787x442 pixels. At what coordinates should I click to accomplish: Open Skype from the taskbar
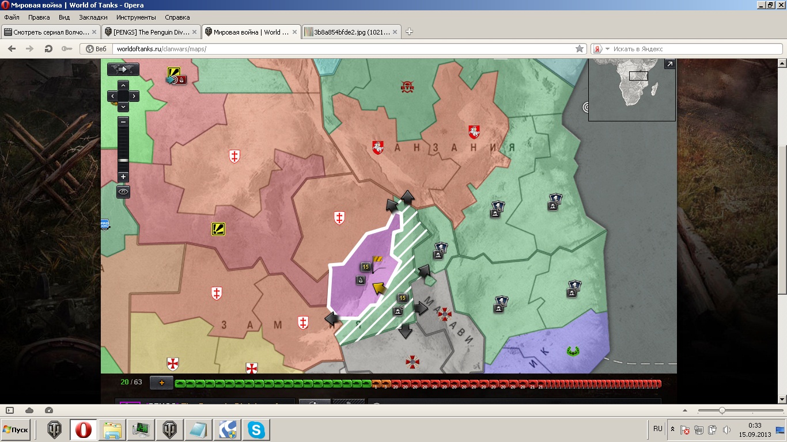(x=255, y=429)
